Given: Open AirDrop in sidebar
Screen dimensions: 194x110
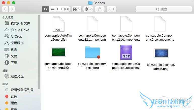Looking at the screenshot, I should click(x=16, y=36).
